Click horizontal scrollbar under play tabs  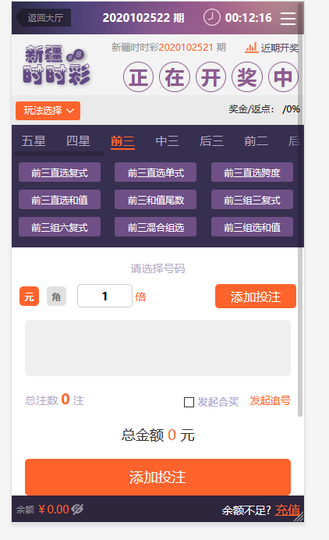[x=58, y=153]
